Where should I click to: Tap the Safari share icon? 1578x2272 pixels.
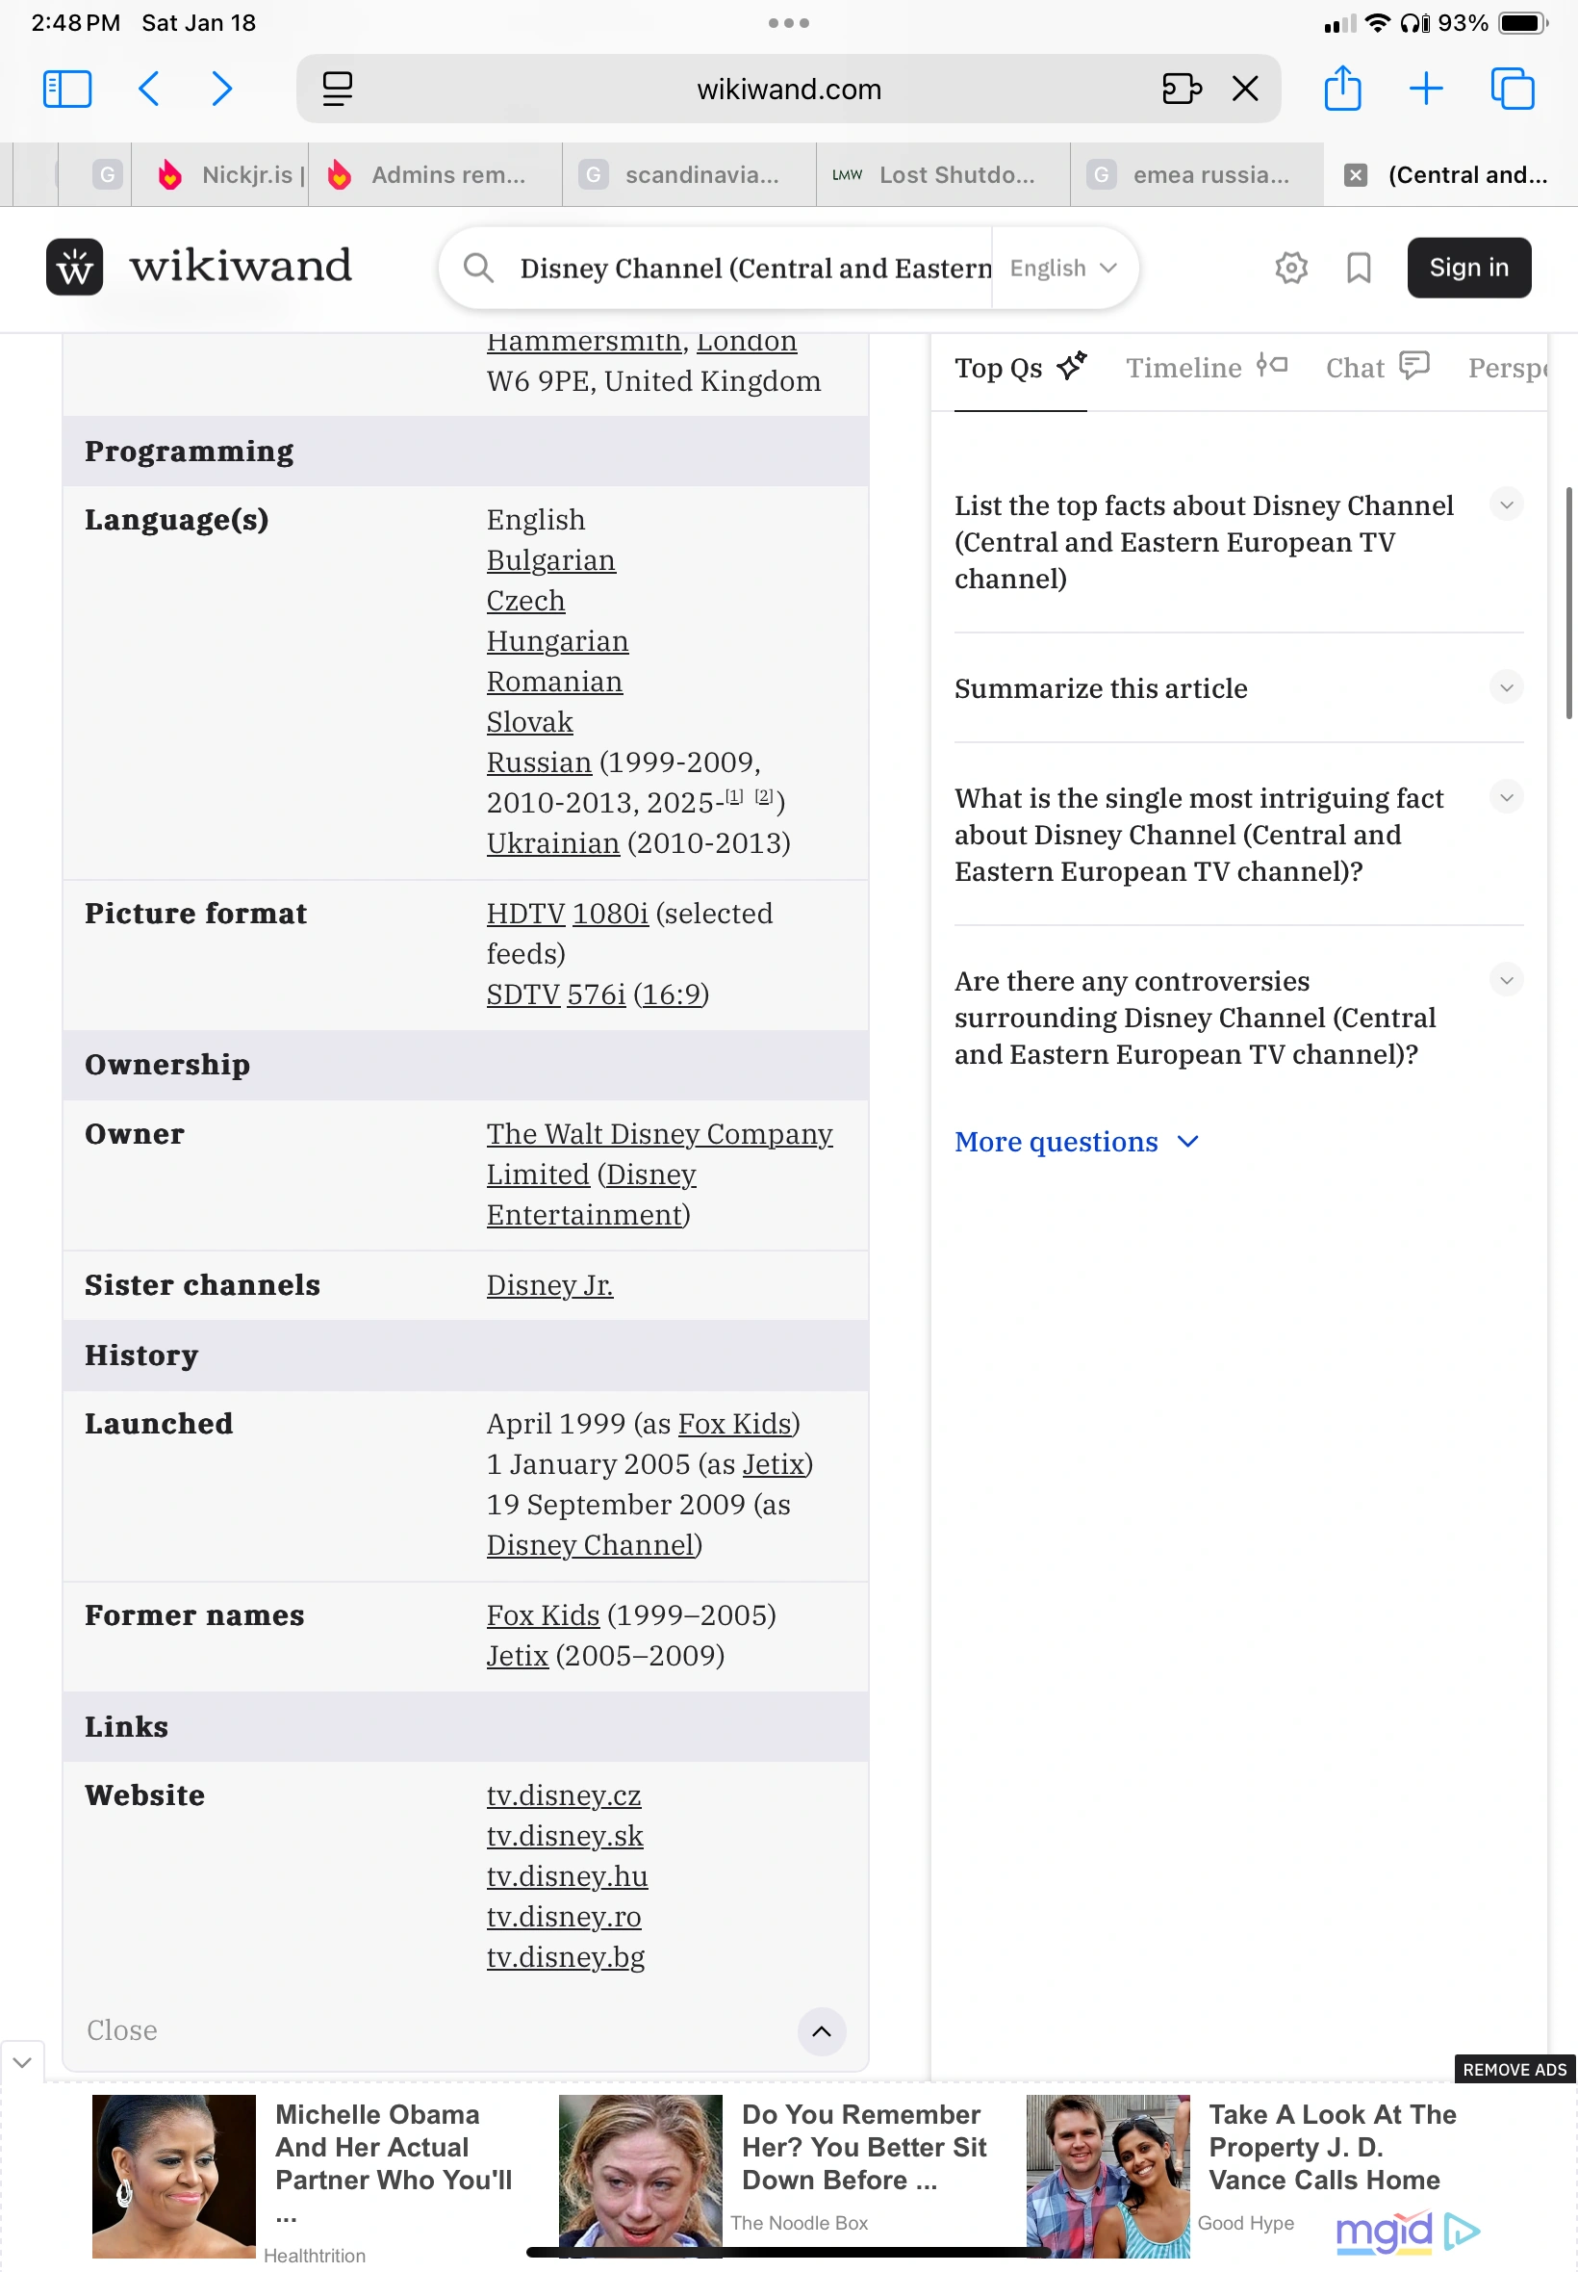1341,88
